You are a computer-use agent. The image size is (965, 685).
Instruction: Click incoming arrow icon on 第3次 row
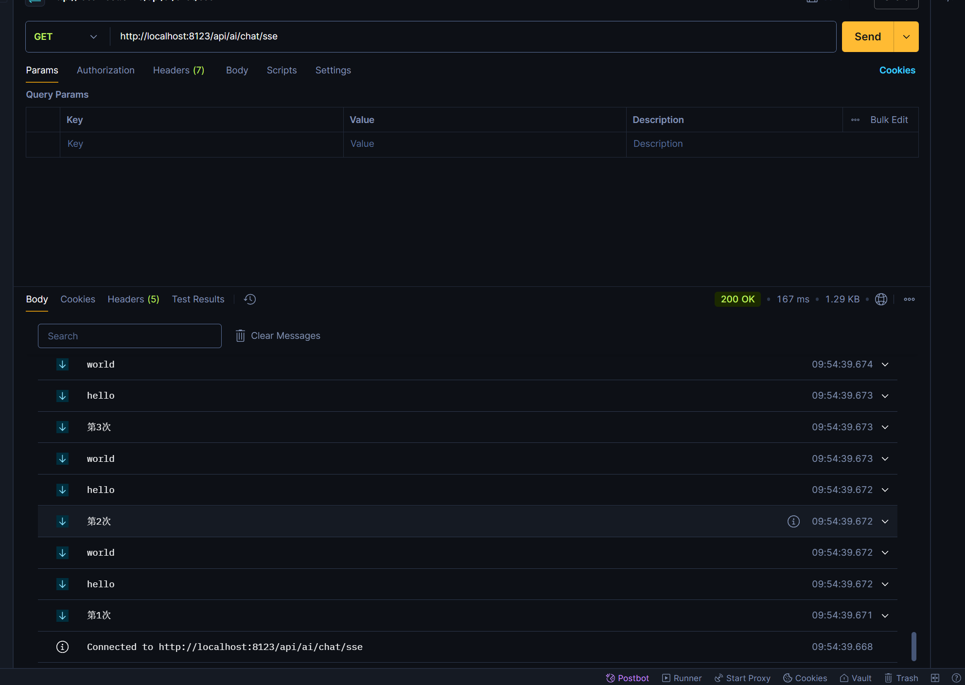[62, 427]
